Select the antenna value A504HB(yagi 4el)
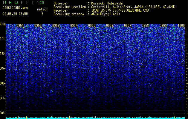The height and width of the screenshot is (119, 188). pos(106,14)
